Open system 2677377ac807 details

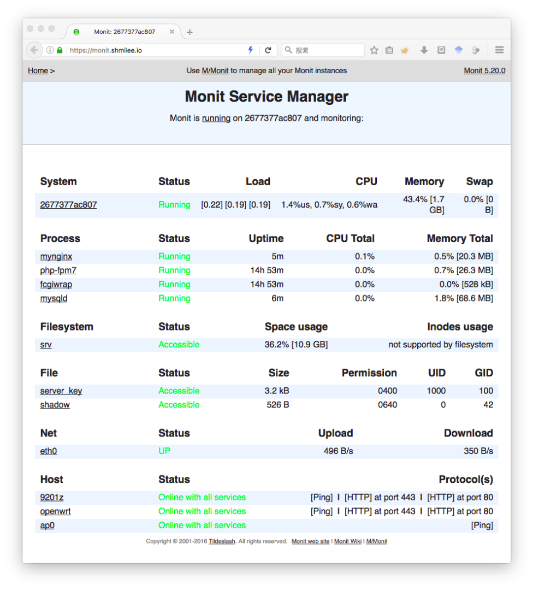tap(68, 205)
